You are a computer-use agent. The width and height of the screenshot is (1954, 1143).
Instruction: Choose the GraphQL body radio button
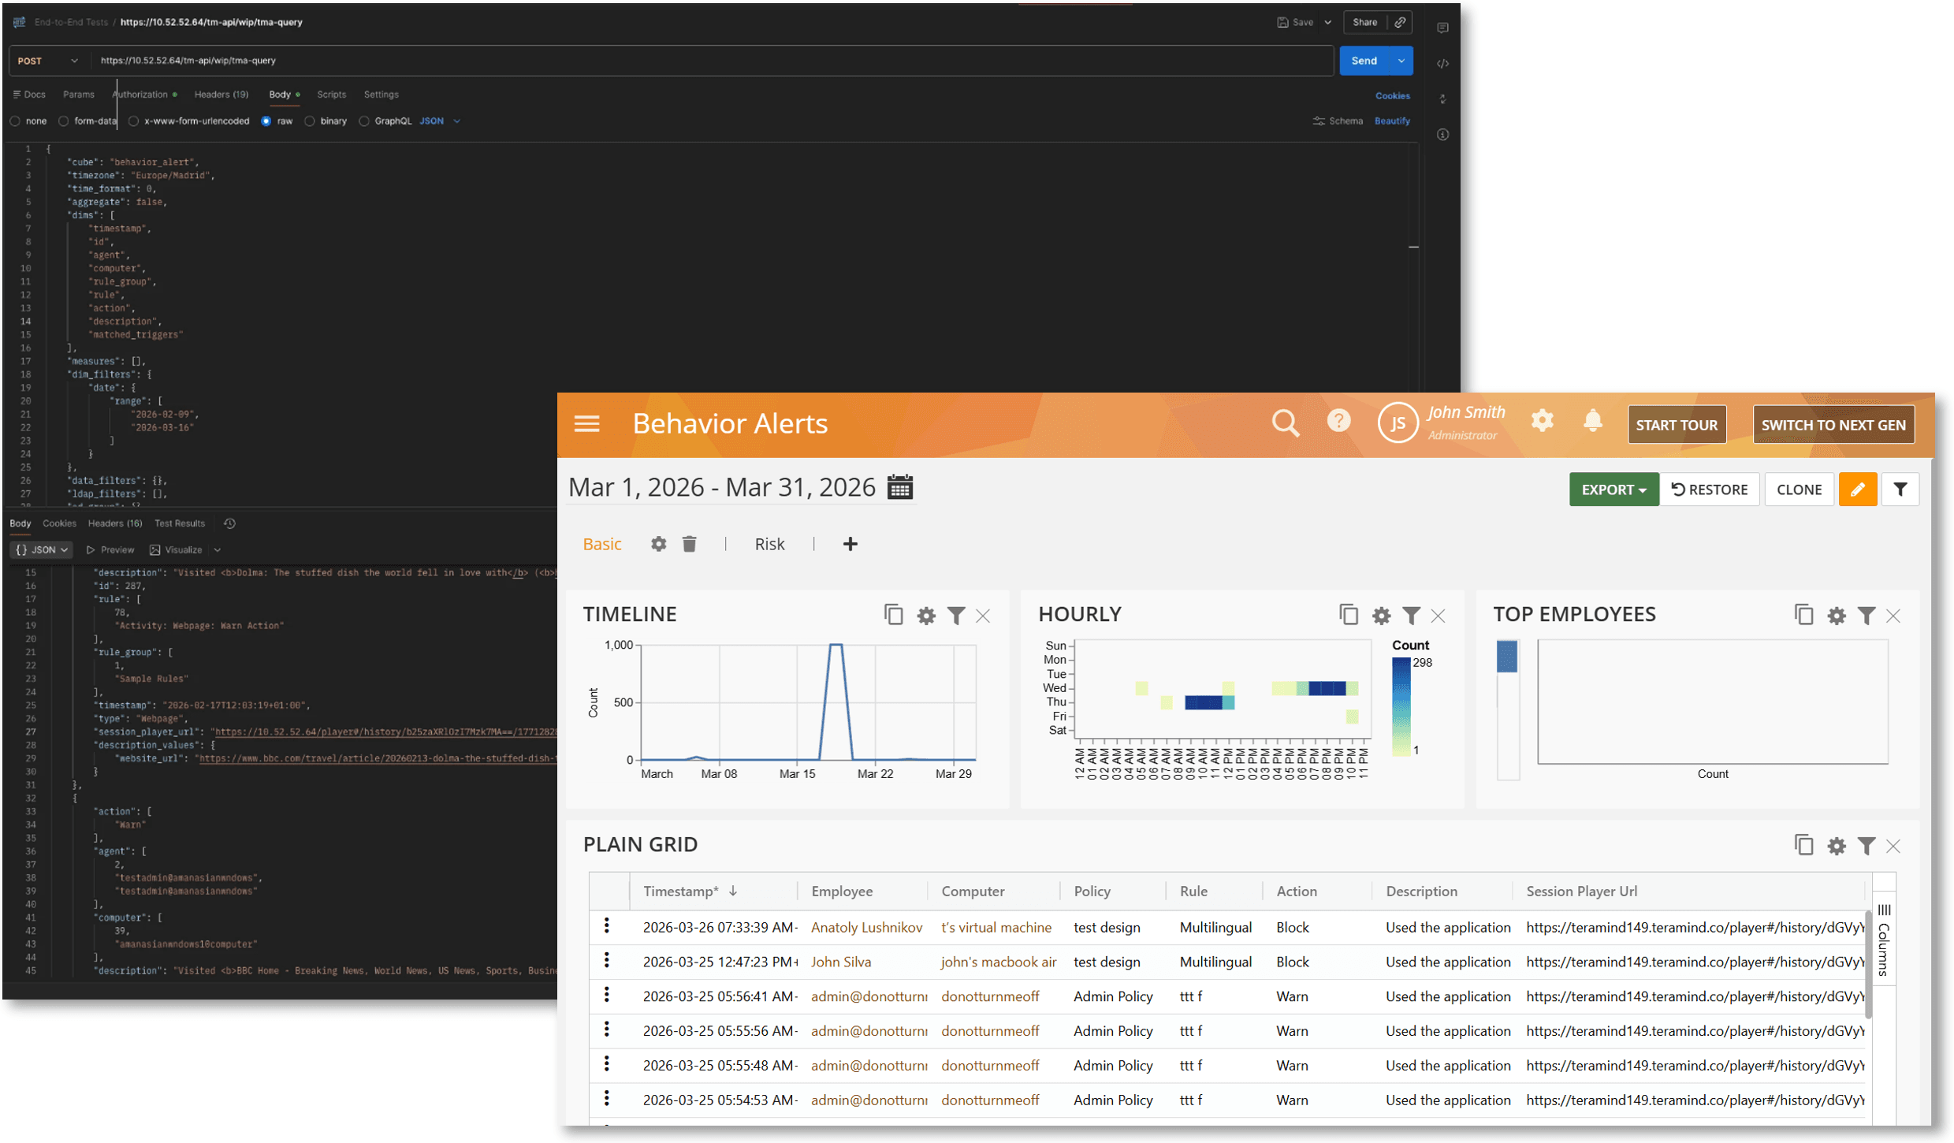point(364,121)
